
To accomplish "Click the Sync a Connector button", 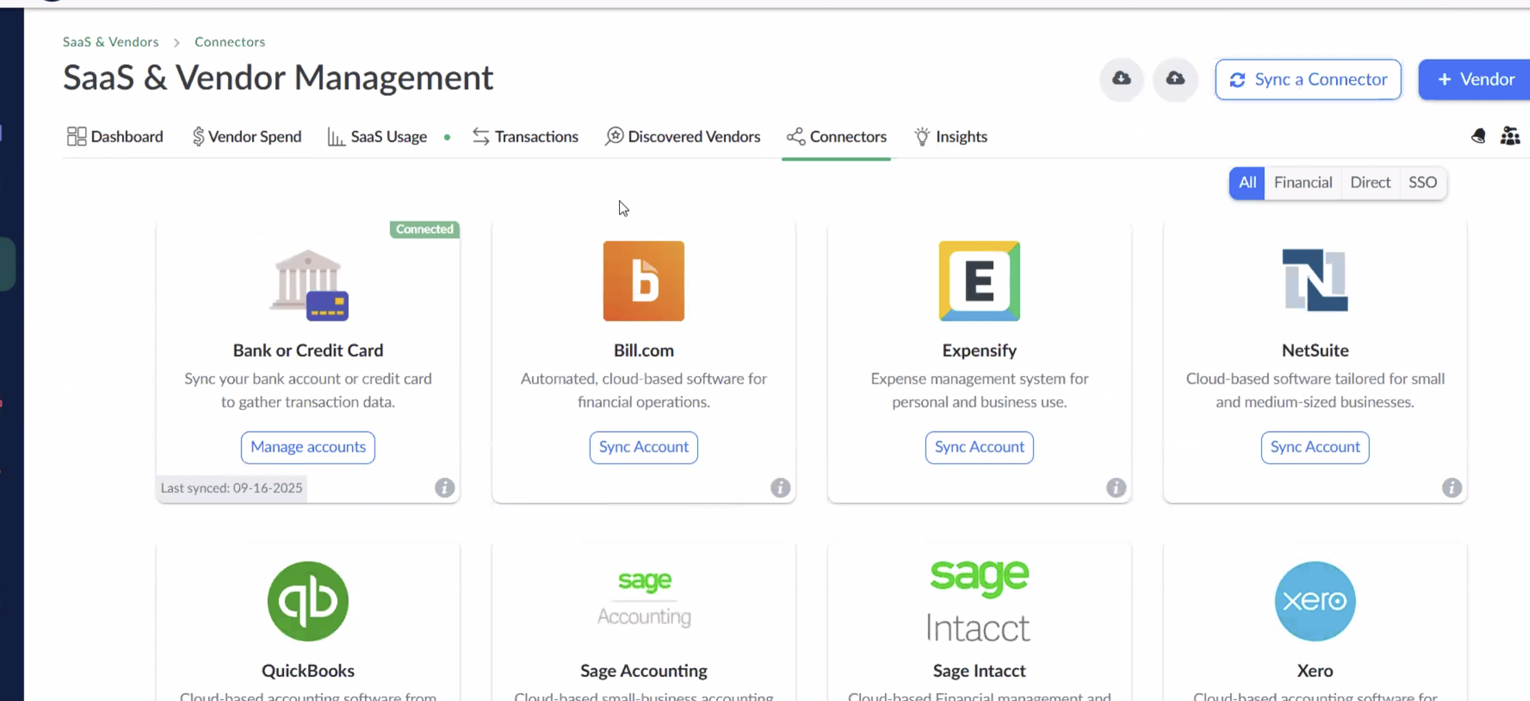I will pos(1308,79).
